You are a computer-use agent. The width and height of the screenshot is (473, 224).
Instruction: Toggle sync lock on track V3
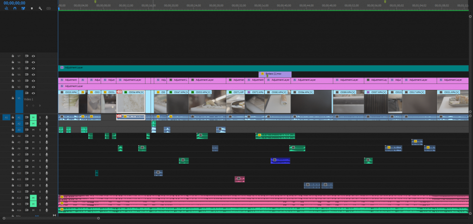27,81
